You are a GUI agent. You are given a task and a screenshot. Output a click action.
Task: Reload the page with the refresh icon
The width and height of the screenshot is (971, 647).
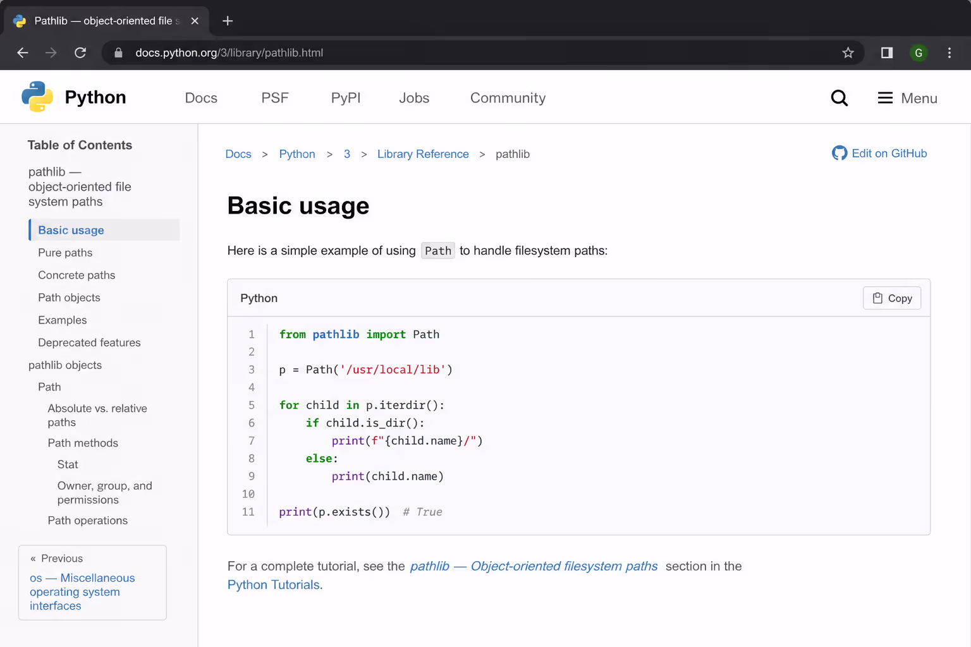pyautogui.click(x=80, y=53)
